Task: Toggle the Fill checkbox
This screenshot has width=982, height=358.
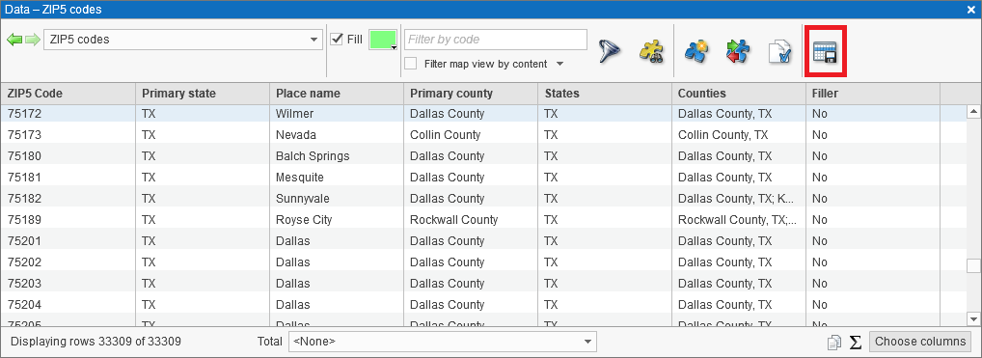Action: point(337,39)
